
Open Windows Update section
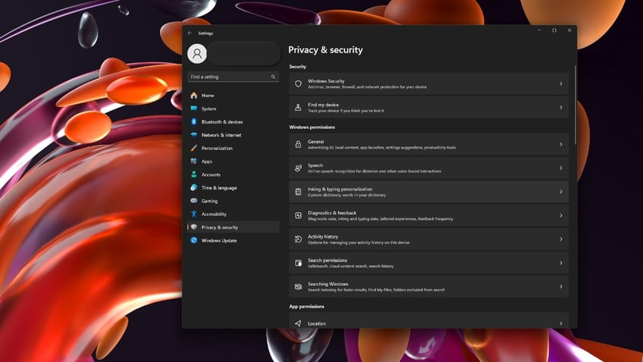pos(234,240)
